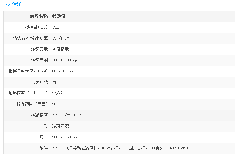Select the 控温范围 (盘面) label

tap(32, 104)
